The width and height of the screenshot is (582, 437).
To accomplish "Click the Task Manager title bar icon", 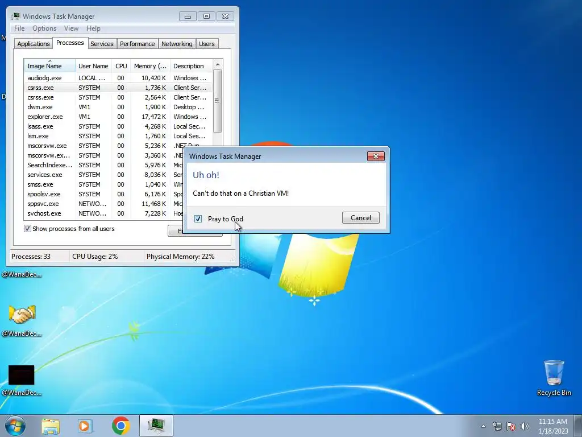I will pyautogui.click(x=15, y=16).
